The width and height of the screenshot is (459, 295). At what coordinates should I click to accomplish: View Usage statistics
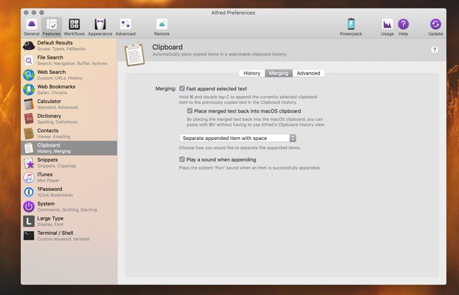(387, 27)
